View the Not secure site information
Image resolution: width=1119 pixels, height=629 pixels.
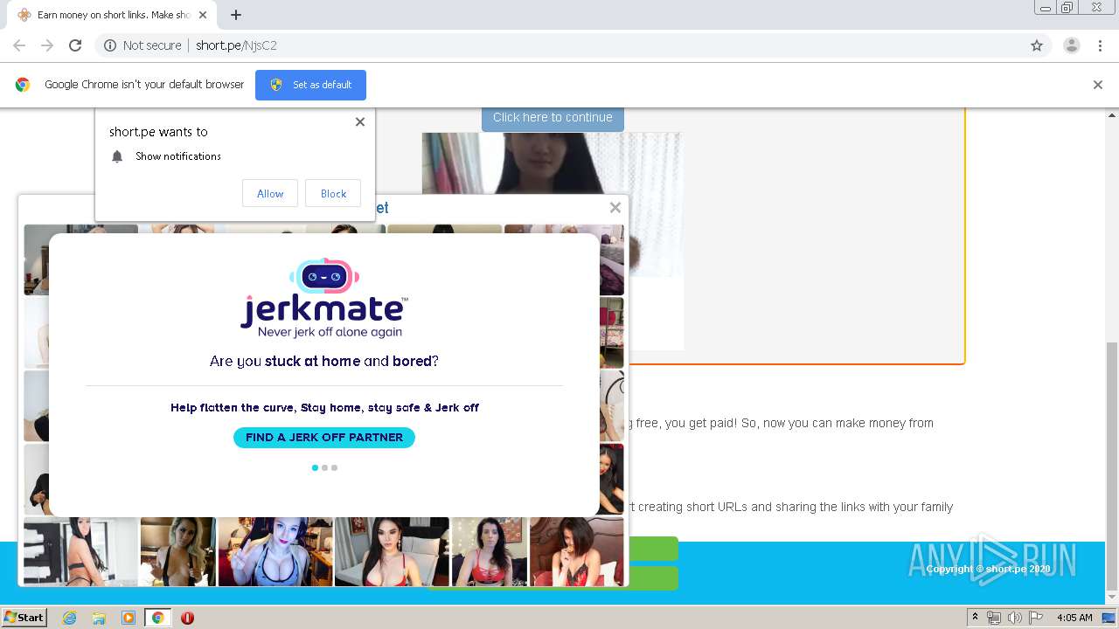[142, 45]
